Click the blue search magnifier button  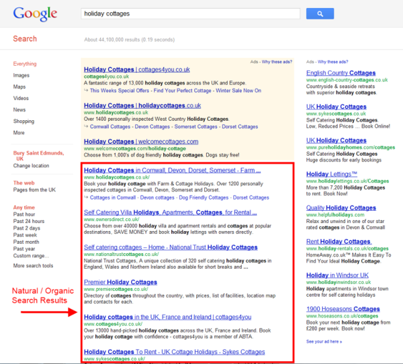[320, 13]
